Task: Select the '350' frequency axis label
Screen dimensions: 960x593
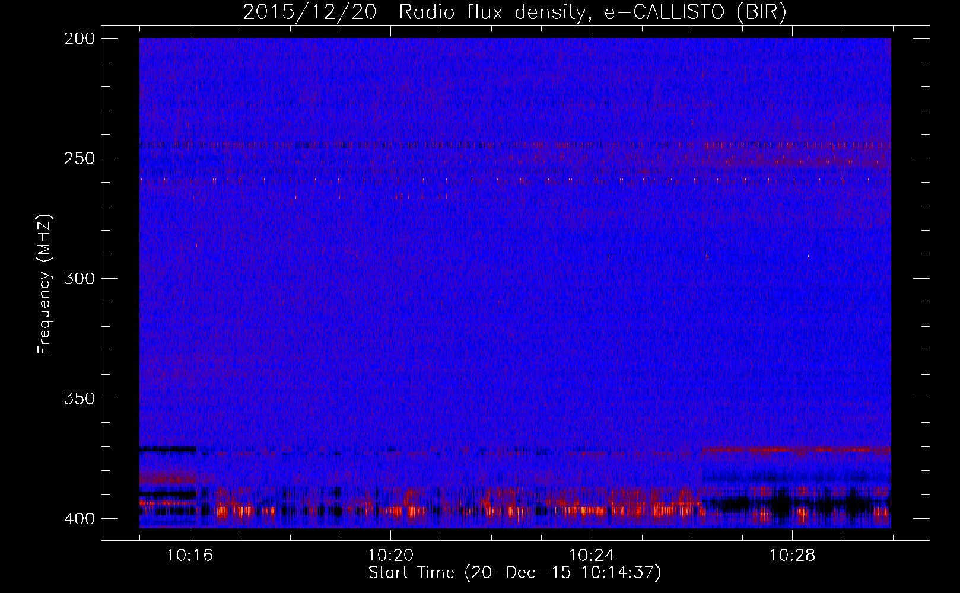Action: [80, 398]
